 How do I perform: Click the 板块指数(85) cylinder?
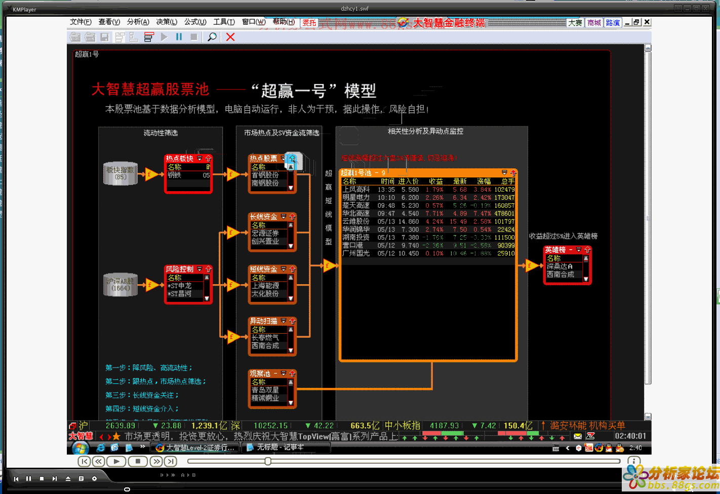click(121, 173)
